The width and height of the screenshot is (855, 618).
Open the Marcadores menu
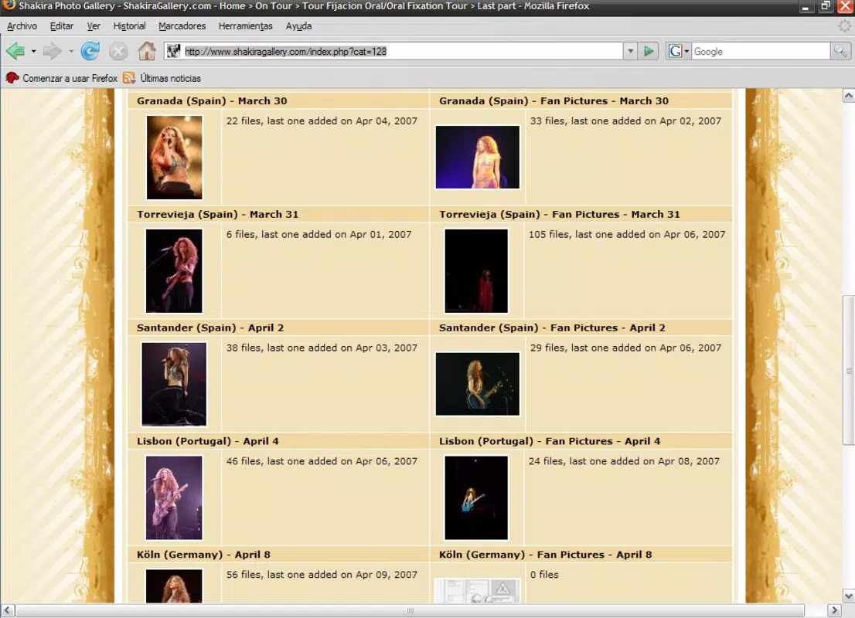[x=182, y=25]
